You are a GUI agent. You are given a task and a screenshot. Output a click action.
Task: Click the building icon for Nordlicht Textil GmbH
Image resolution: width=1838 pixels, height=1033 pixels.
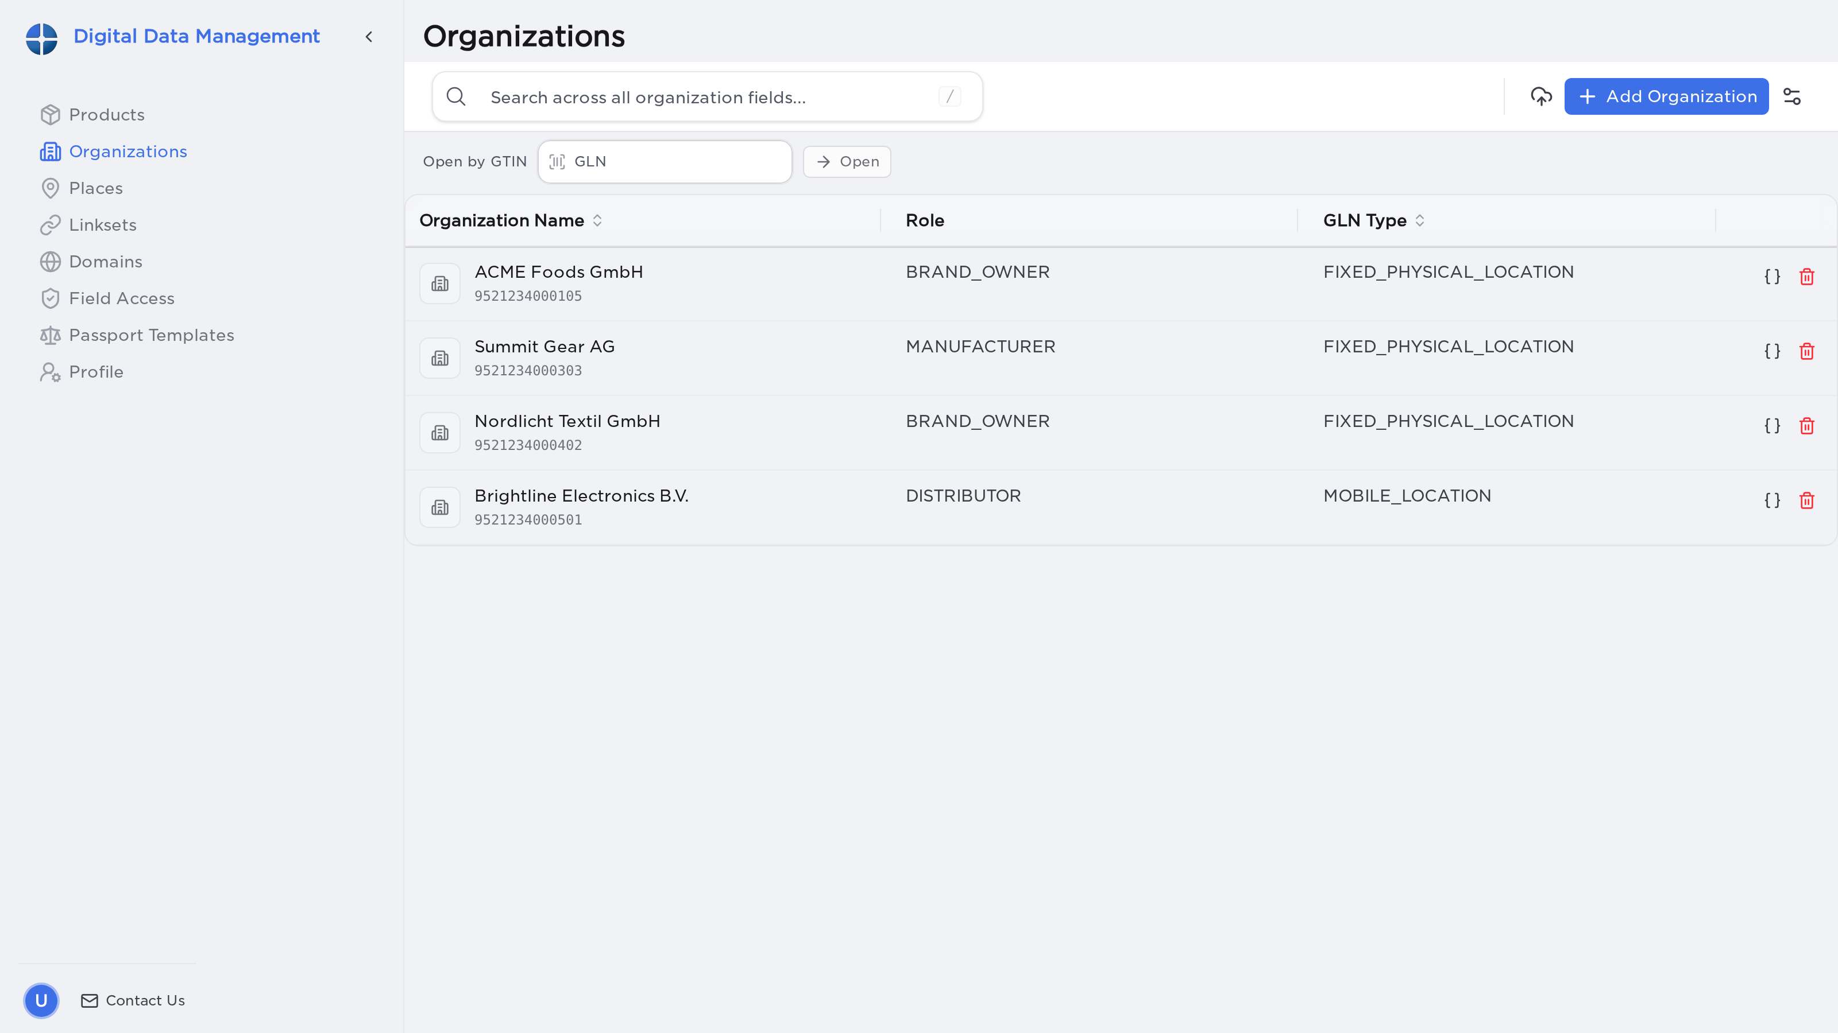click(x=439, y=433)
